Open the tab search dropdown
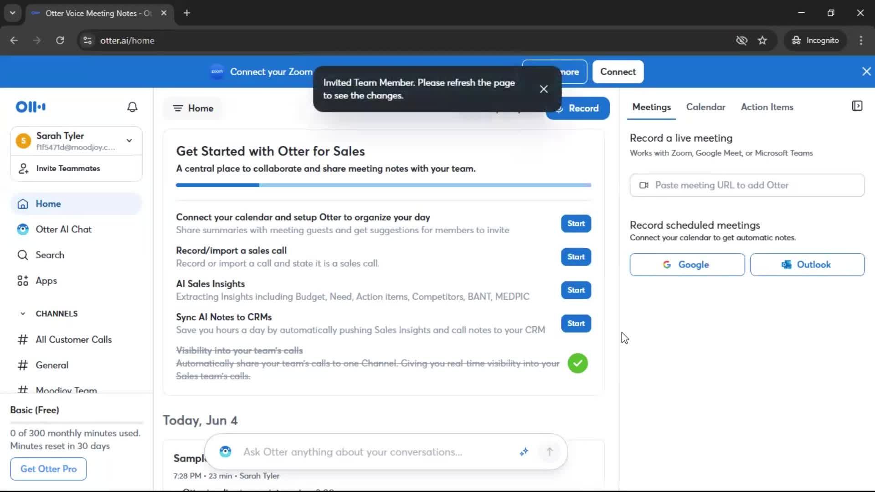 13,13
